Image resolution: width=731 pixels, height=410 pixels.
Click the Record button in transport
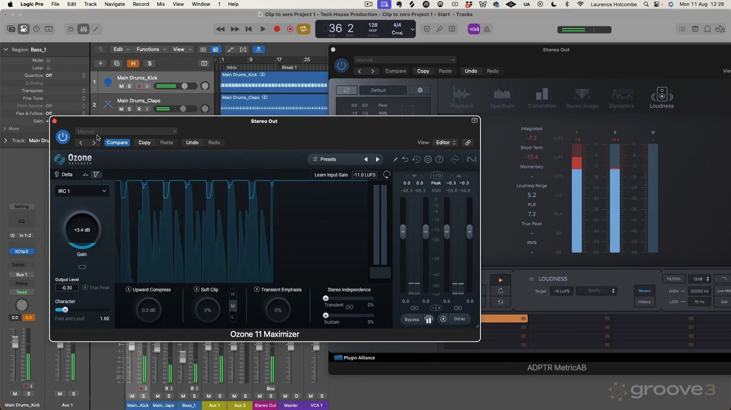[277, 29]
